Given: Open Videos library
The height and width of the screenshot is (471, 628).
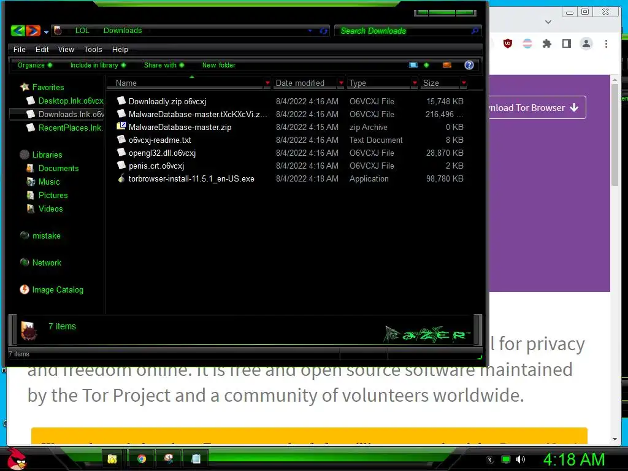Looking at the screenshot, I should (50, 209).
